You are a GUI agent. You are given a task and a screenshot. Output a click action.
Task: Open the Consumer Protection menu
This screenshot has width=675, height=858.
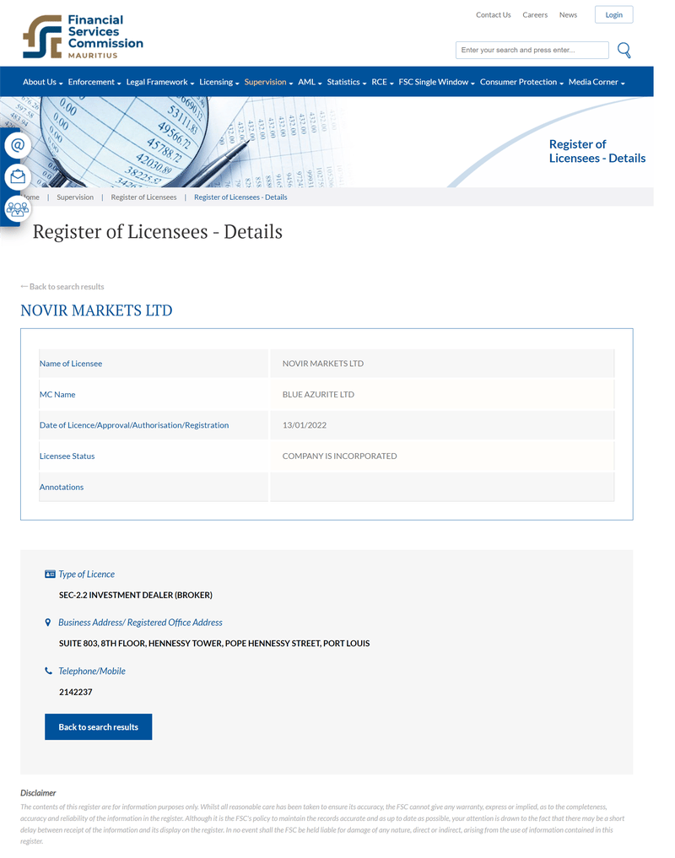[521, 82]
